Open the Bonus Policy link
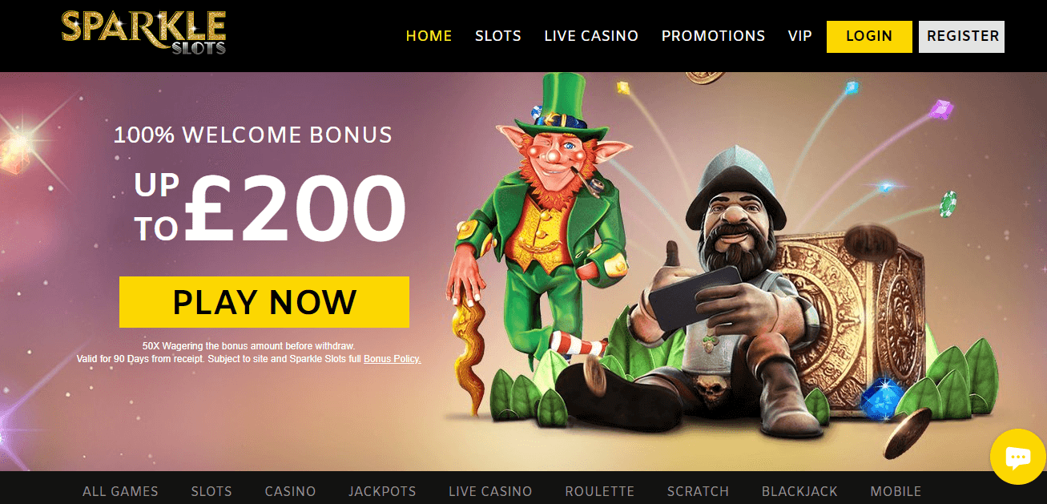 click(392, 359)
